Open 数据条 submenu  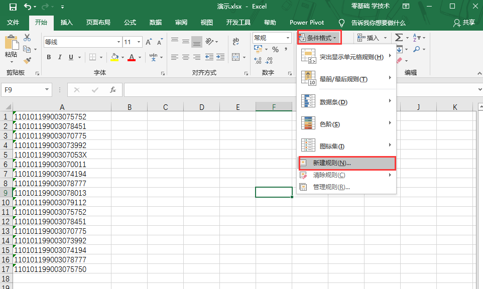coord(346,102)
